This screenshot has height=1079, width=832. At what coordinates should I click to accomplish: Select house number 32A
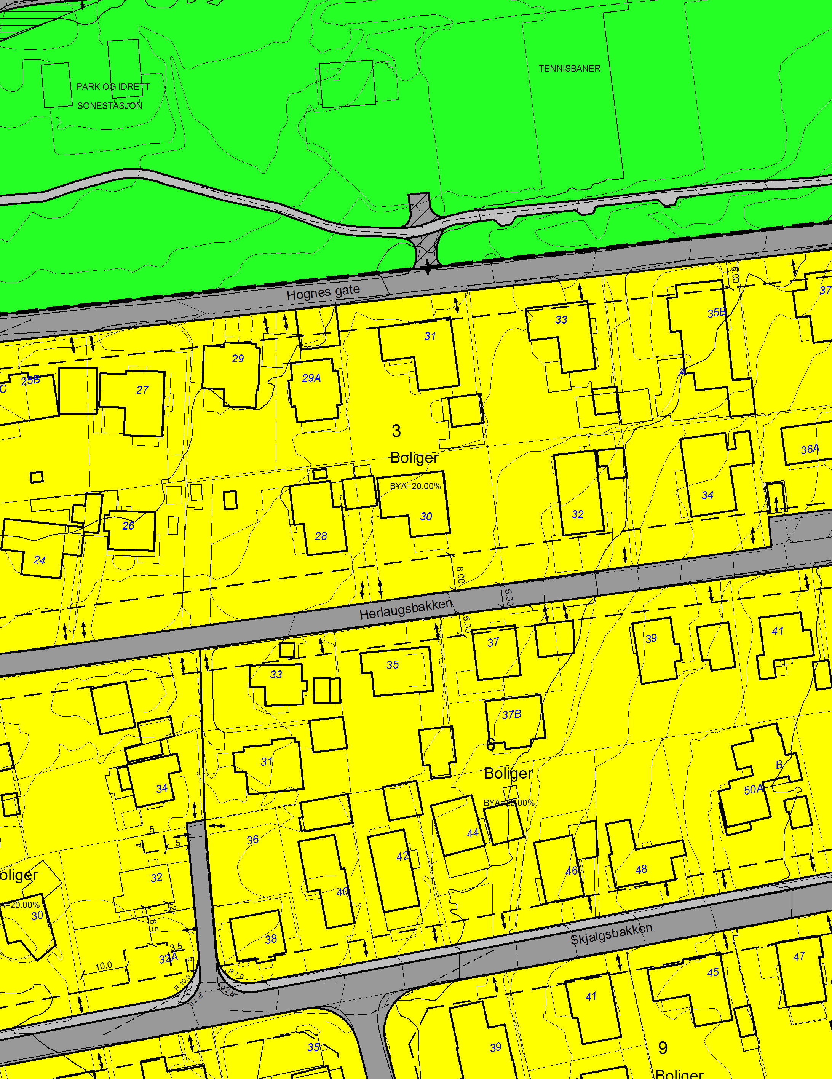click(168, 959)
